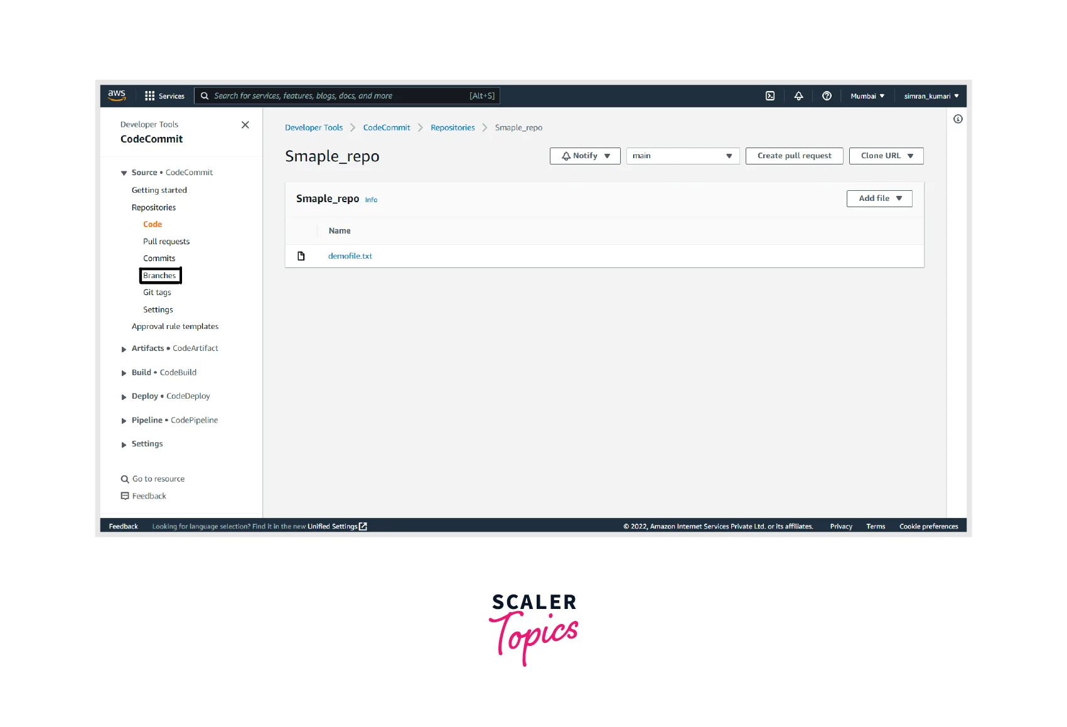The width and height of the screenshot is (1067, 727).
Task: Expand the Add file dropdown
Action: coord(879,198)
